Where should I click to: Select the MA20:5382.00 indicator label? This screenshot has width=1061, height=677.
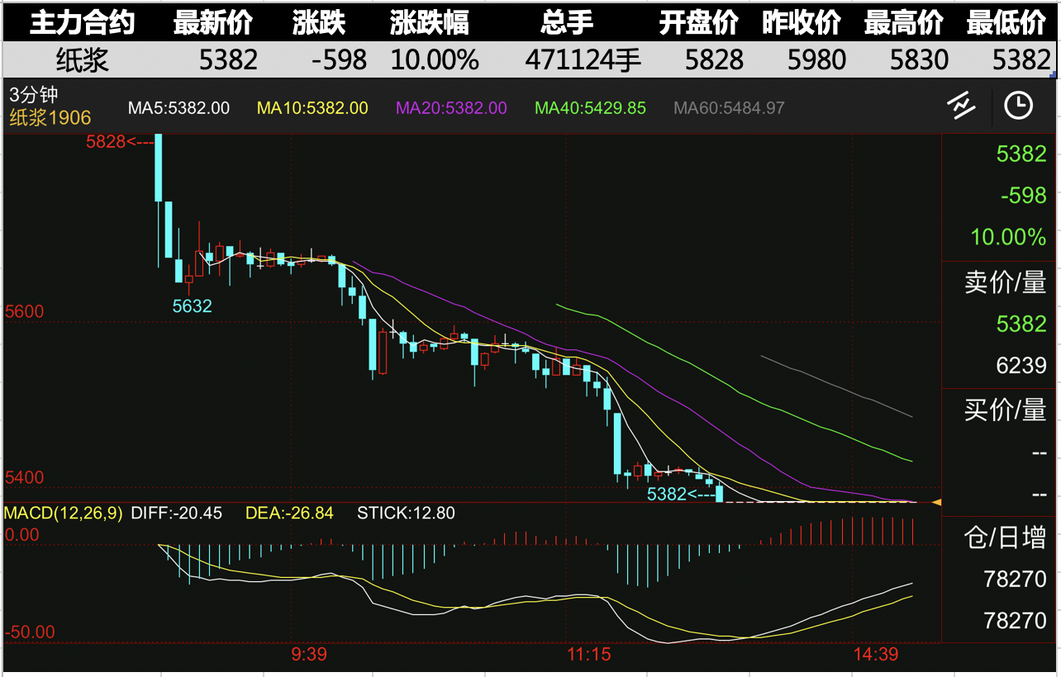pyautogui.click(x=451, y=107)
